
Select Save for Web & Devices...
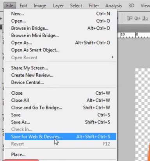61,136
